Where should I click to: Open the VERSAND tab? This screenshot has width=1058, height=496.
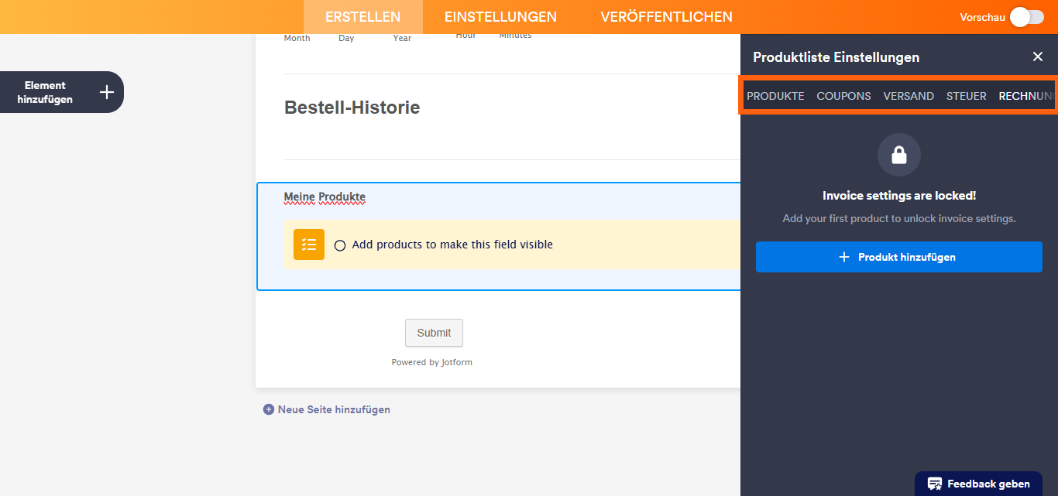909,95
